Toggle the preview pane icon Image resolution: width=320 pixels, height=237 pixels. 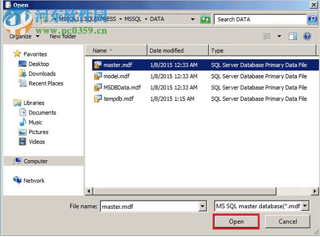tap(293, 36)
